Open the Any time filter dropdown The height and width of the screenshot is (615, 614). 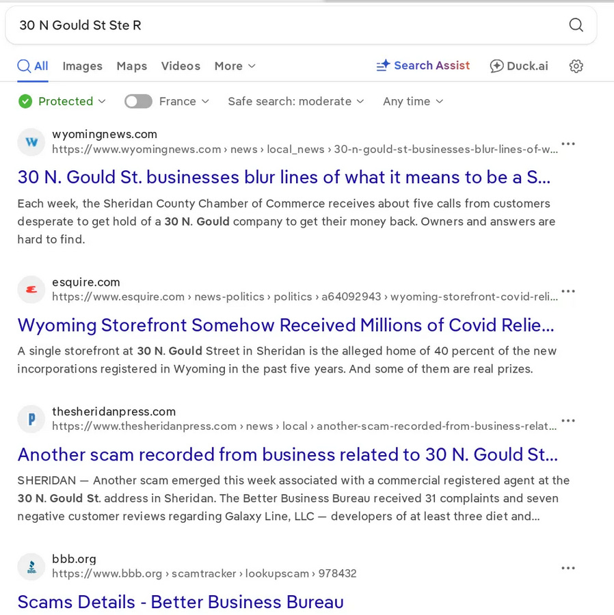pyautogui.click(x=413, y=102)
